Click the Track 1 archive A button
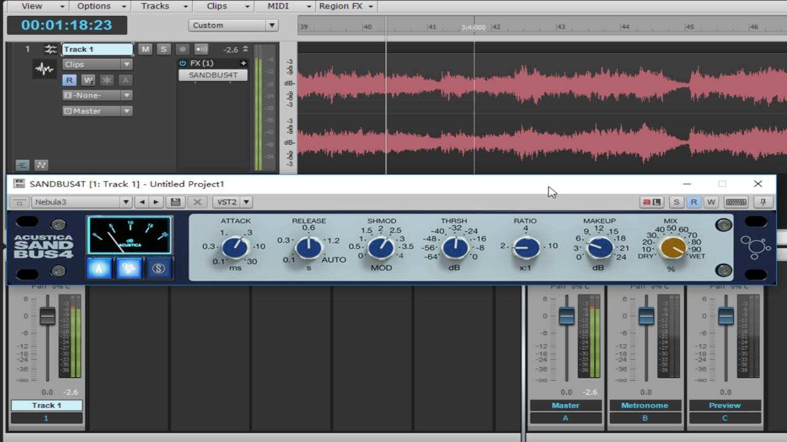 [125, 80]
